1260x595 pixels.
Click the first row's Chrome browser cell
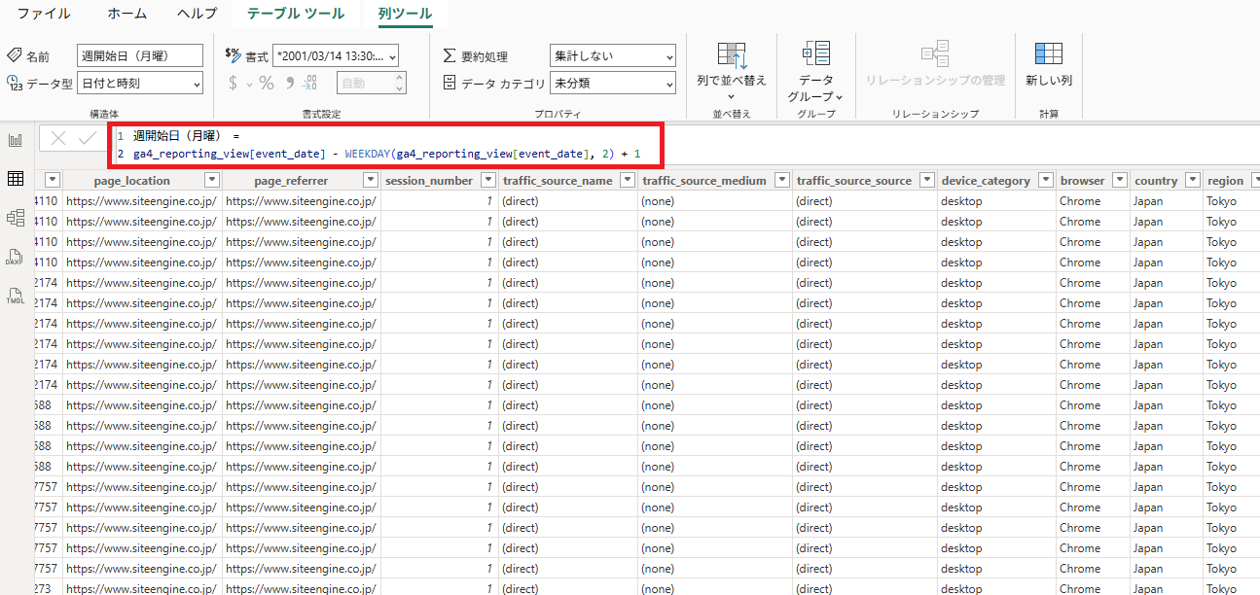pos(1094,201)
